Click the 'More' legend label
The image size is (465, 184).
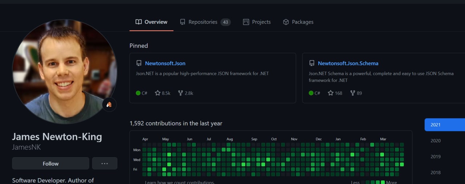392,182
